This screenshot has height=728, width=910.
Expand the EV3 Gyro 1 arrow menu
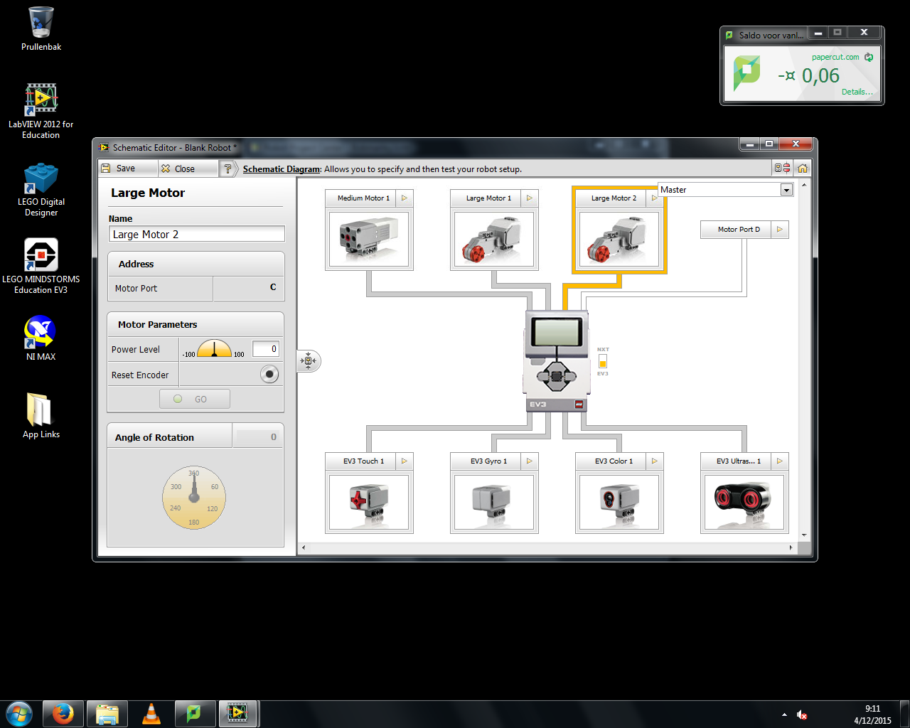[530, 461]
